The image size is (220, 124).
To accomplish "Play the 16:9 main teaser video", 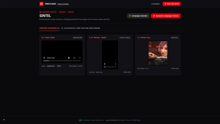I will pyautogui.click(x=44, y=58).
